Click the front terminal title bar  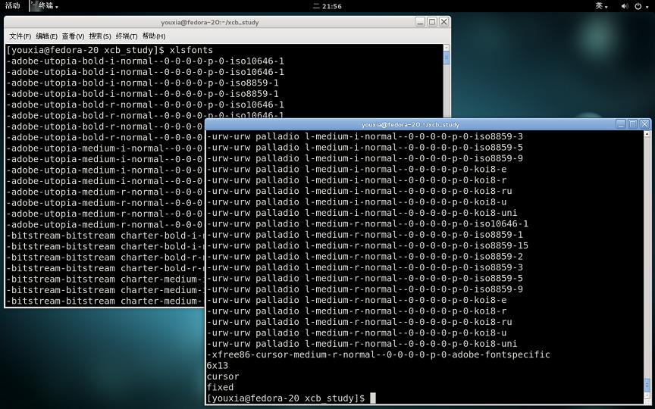click(410, 124)
